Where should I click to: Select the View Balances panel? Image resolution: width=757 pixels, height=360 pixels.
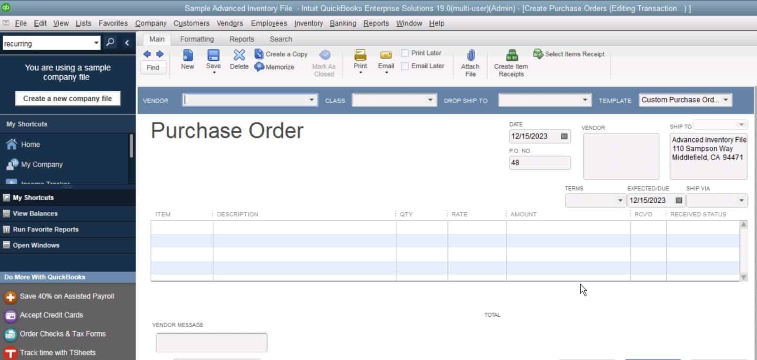click(x=68, y=214)
